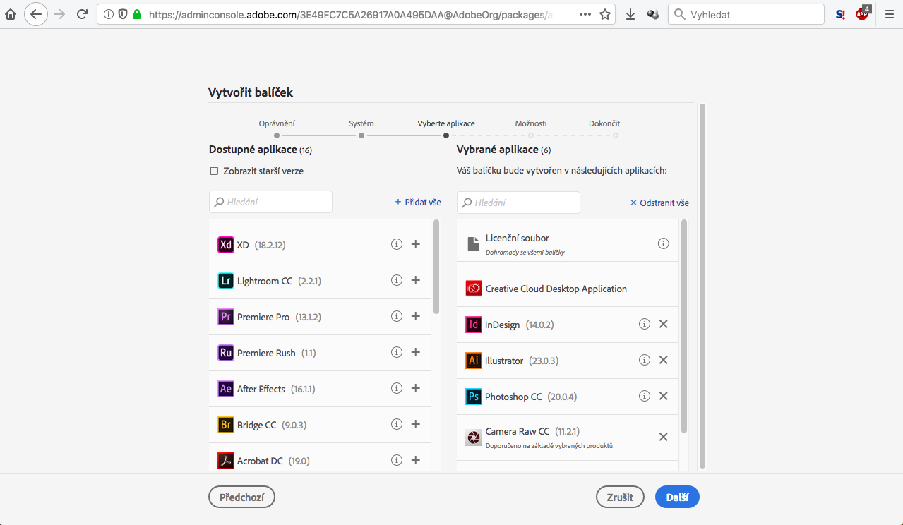Click Přidat vše to add all apps
This screenshot has width=903, height=525.
[x=418, y=203]
